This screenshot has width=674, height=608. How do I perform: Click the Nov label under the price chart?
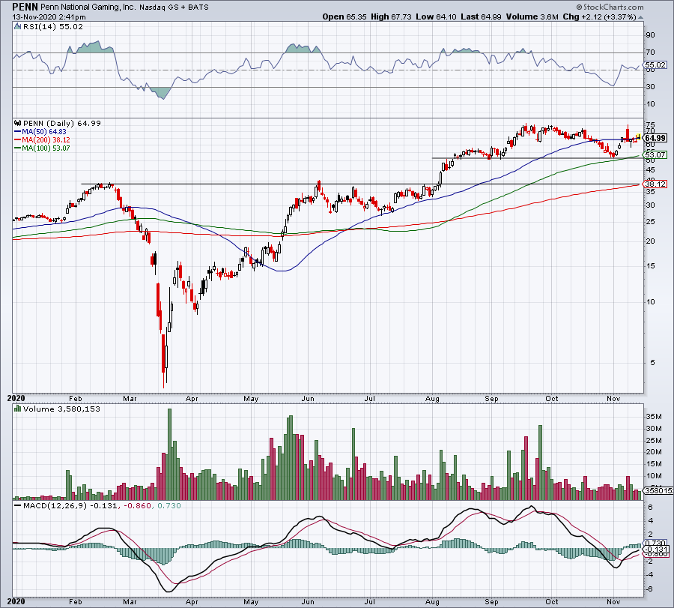(613, 398)
